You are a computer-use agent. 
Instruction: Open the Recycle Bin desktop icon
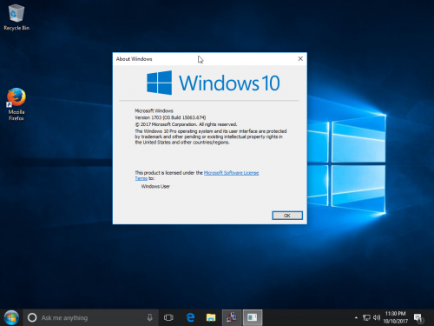tap(16, 17)
